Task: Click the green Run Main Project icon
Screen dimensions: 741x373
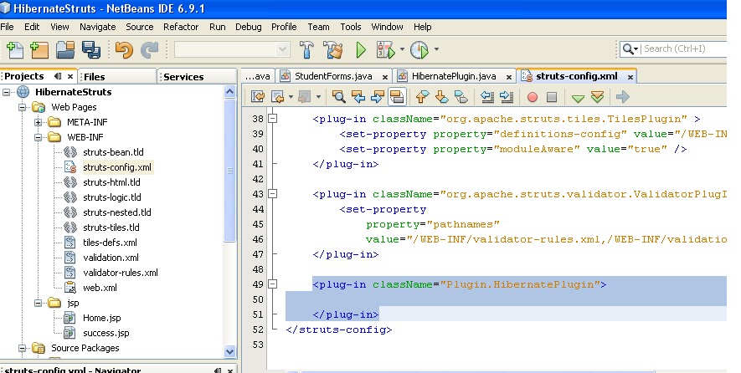Action: click(x=361, y=49)
